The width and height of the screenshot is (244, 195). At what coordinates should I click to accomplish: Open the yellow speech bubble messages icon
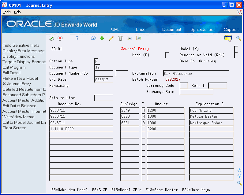pos(228,38)
